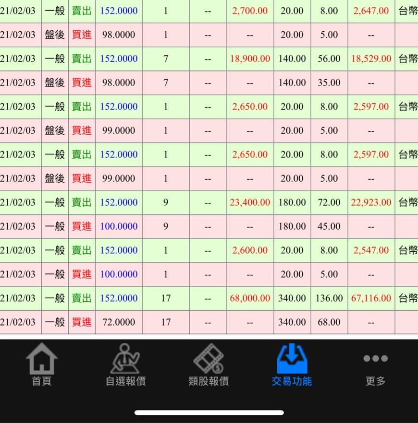Select the 67,116.00 net amount cell
Viewport: 418px width, 423px height.
[371, 298]
